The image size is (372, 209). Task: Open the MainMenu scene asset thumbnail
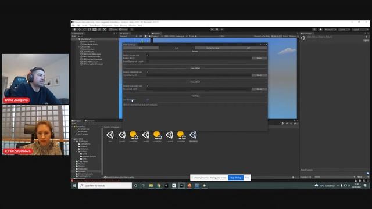click(193, 135)
